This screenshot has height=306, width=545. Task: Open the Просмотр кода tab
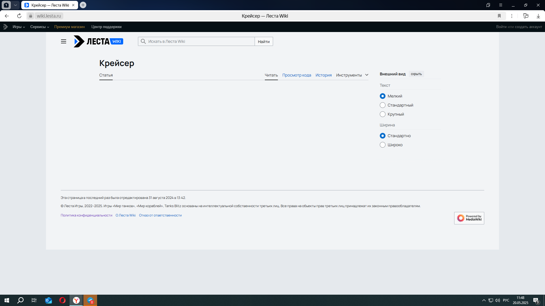point(297,75)
